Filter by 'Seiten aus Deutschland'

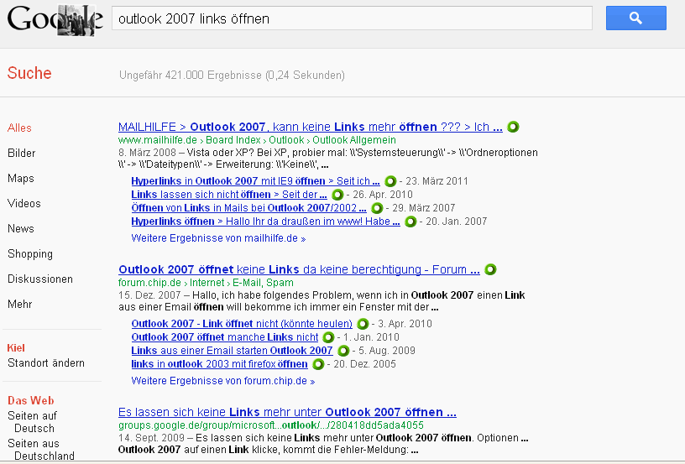pyautogui.click(x=41, y=450)
